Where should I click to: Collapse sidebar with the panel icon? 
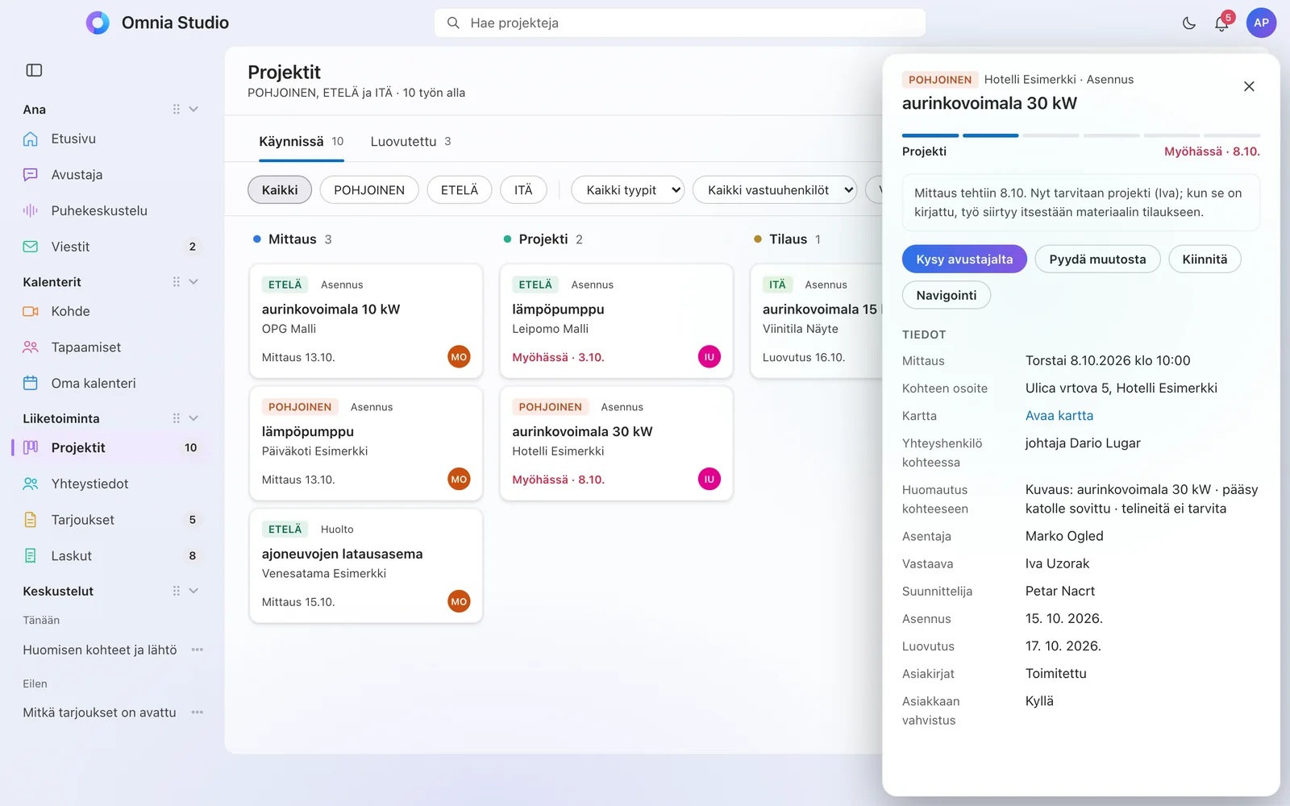[34, 70]
